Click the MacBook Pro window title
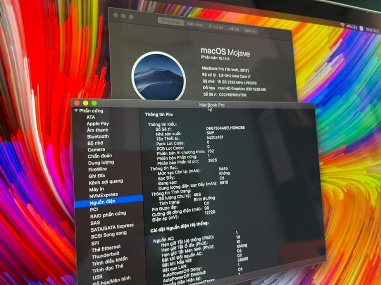381x285 pixels. point(211,105)
